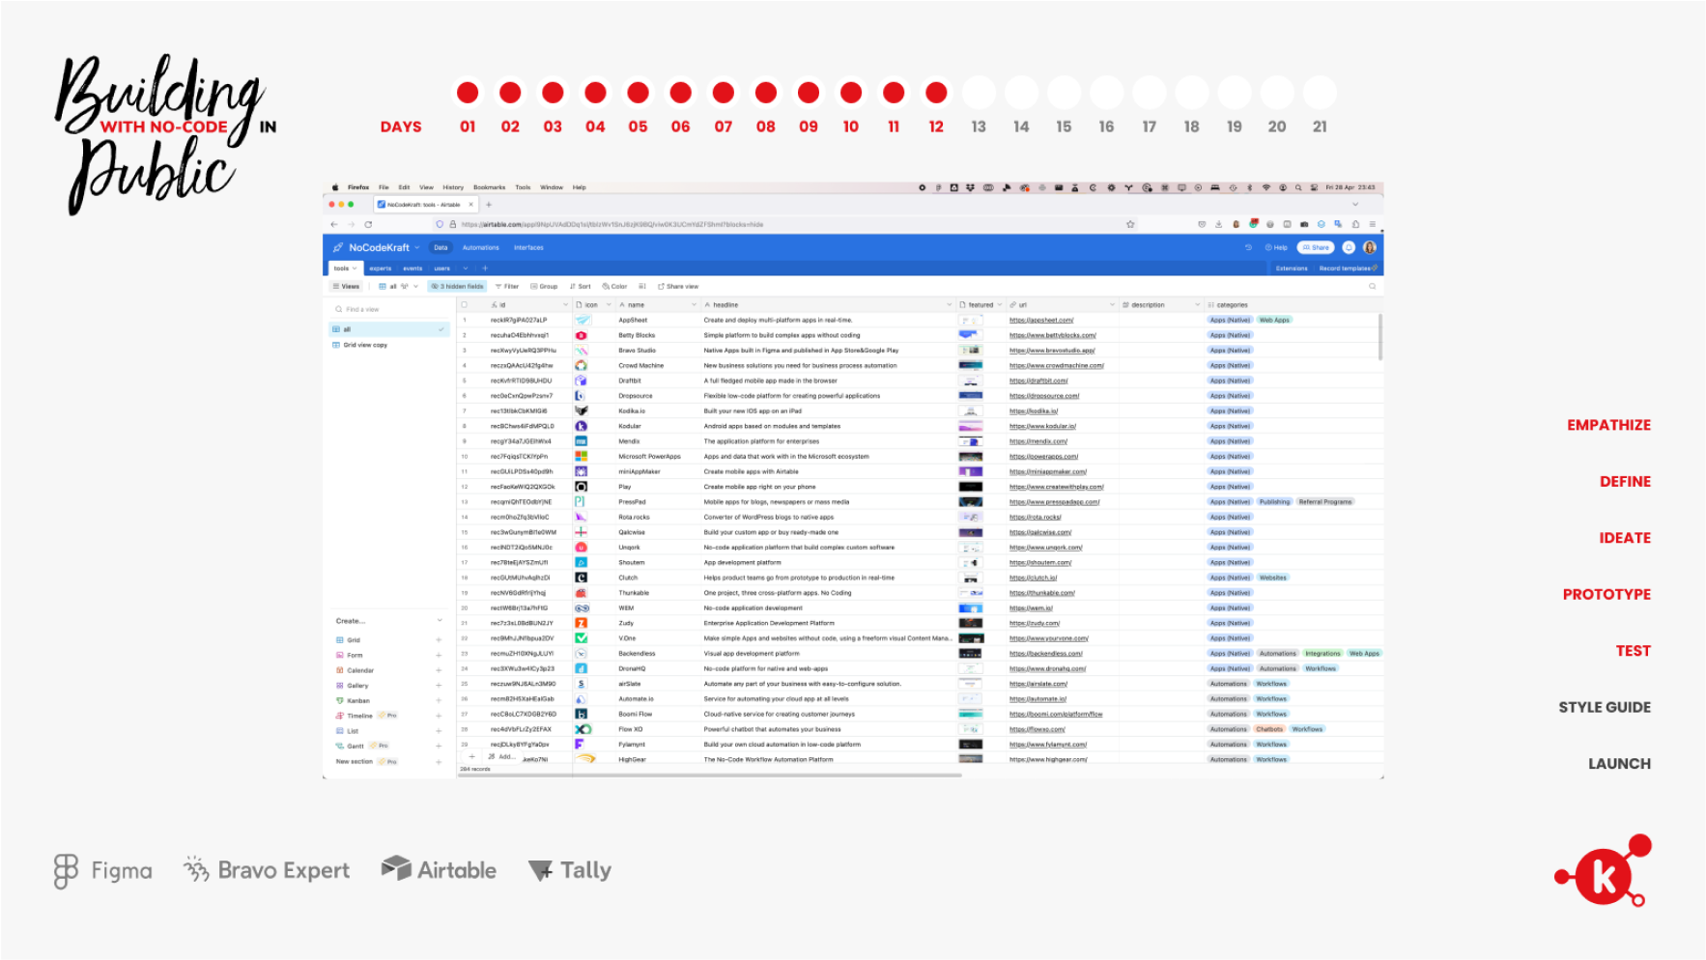Open id column header dropdown
This screenshot has width=1706, height=960.
(565, 305)
